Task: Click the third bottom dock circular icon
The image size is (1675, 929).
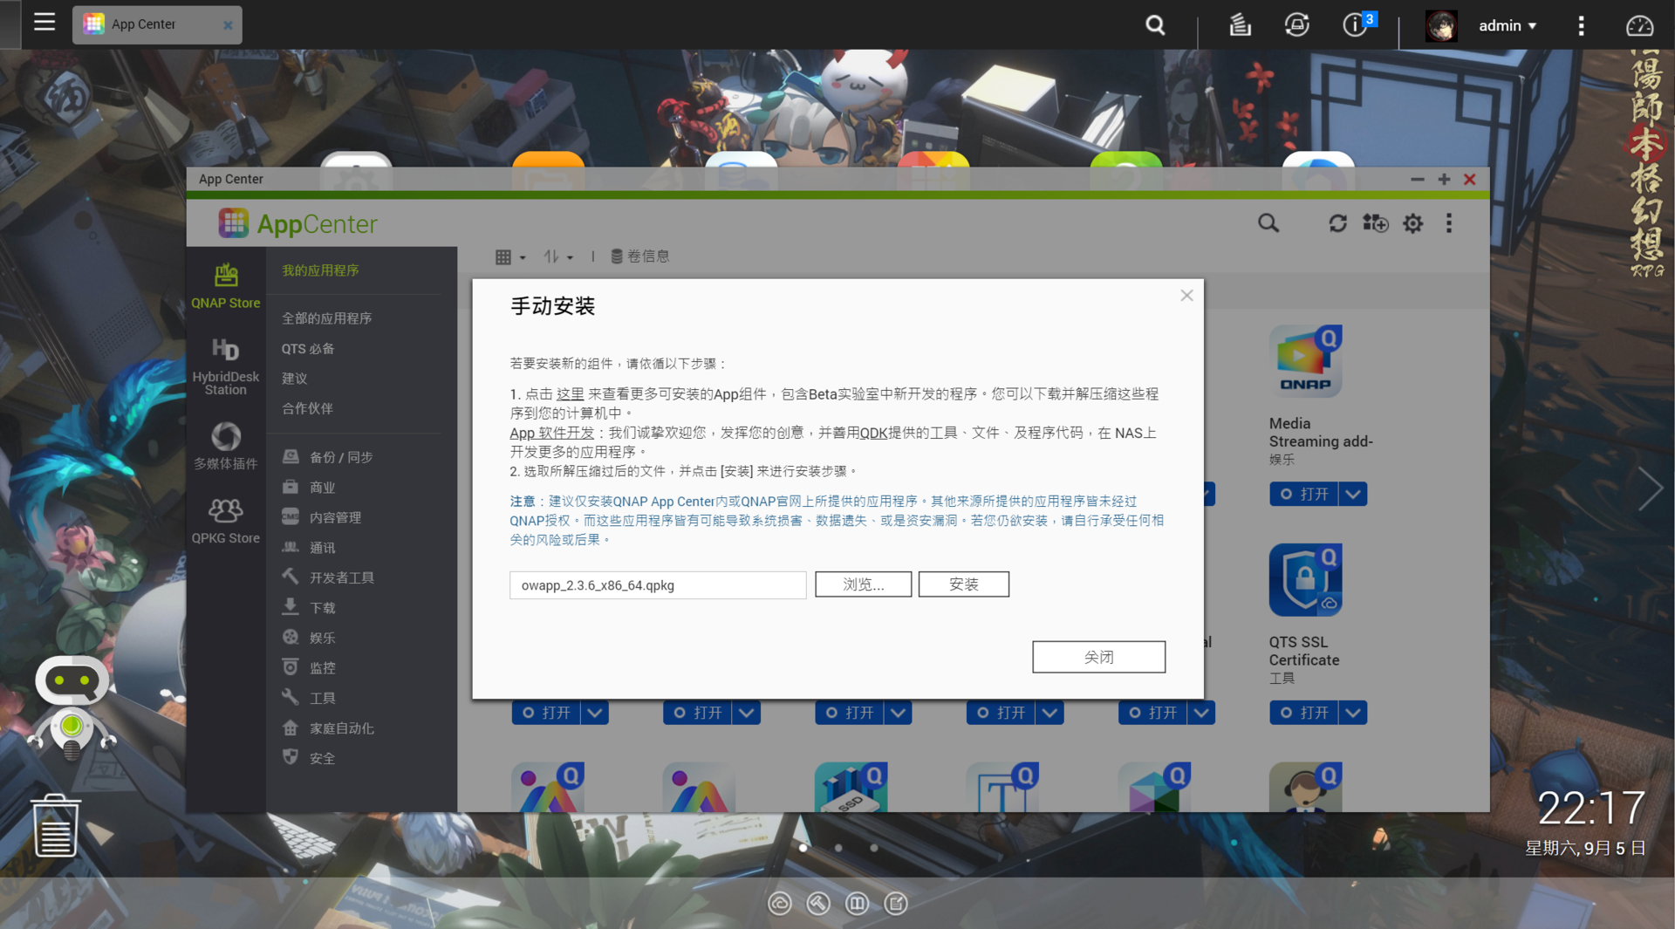Action: [x=857, y=904]
